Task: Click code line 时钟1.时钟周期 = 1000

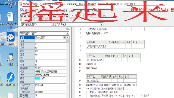Action: click(97, 33)
